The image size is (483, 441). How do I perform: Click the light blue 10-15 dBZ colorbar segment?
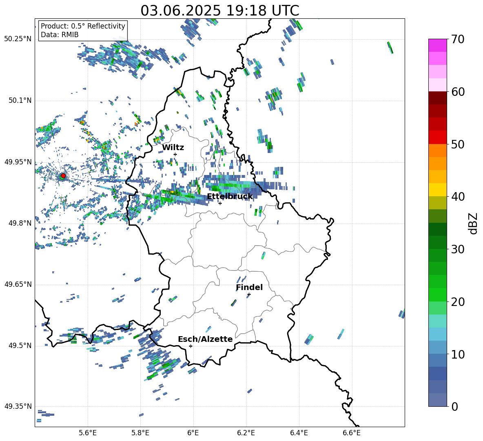(x=438, y=334)
